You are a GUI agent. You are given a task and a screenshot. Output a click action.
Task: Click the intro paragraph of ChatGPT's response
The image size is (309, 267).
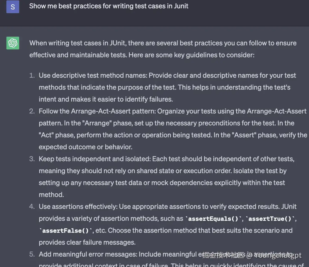[163, 49]
